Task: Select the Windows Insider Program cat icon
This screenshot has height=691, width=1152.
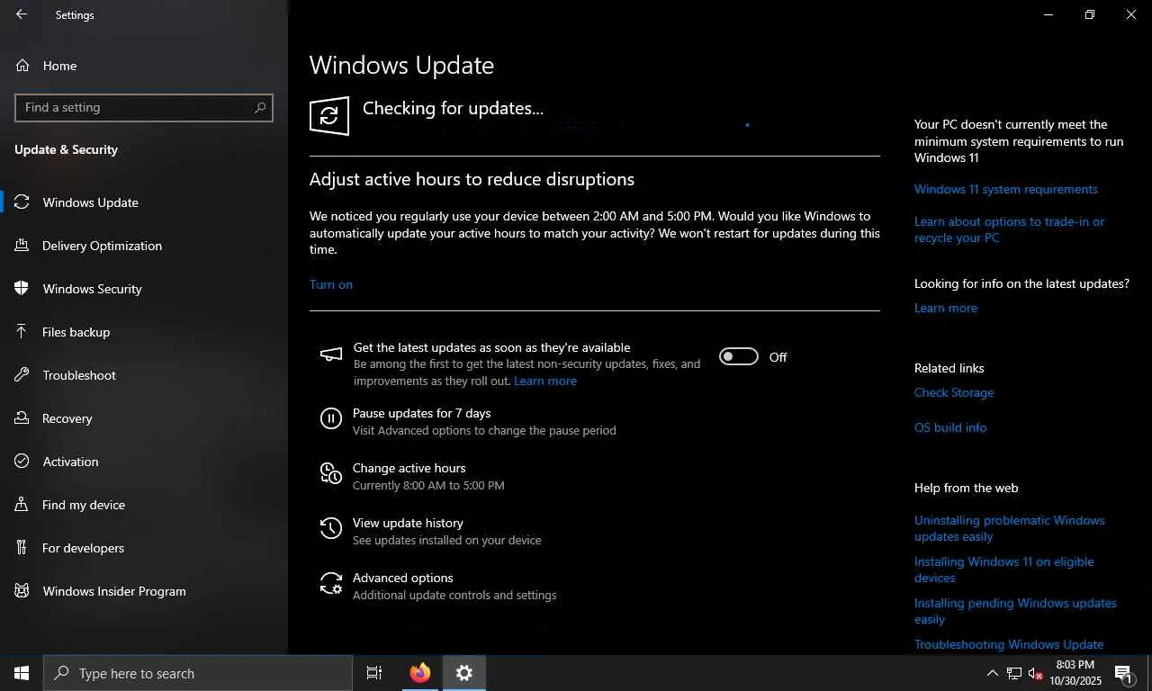Action: coord(22,591)
